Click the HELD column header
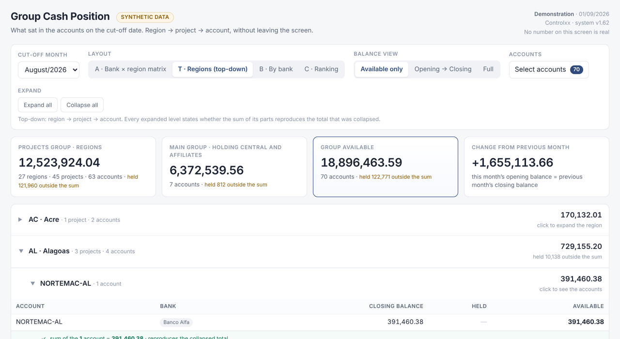Image resolution: width=620 pixels, height=339 pixels. [x=479, y=306]
